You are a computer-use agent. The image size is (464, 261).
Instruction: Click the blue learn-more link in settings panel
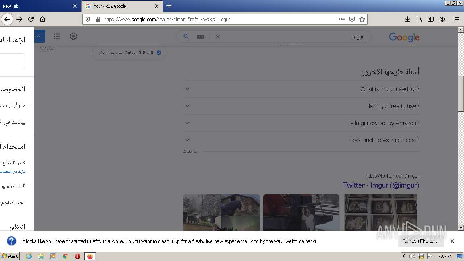(13, 171)
